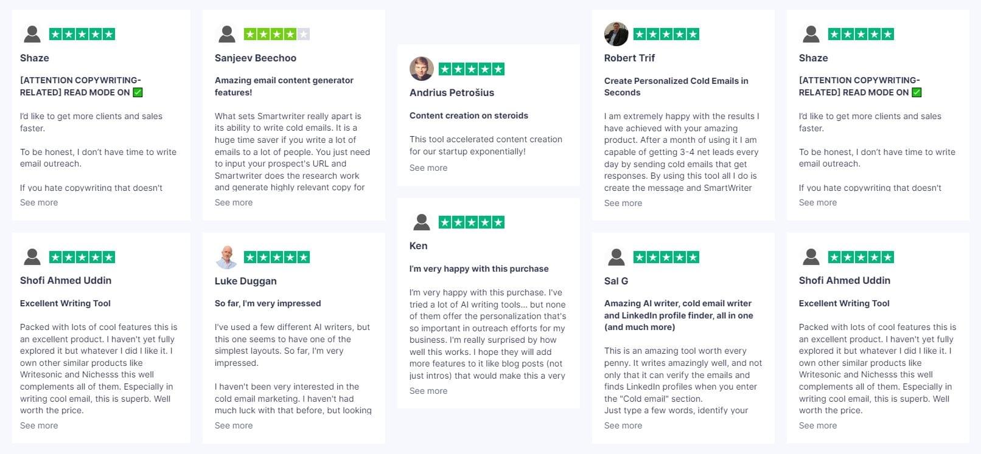Expand Luke Duggan's review text

click(x=234, y=425)
